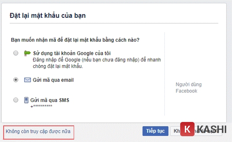Open the Không còn truy cập được nữa link
The image size is (232, 142).
(x=38, y=131)
